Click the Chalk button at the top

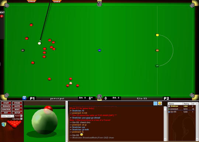point(31,1)
